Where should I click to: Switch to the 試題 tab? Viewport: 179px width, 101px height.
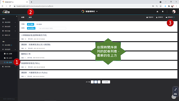[x=23, y=17]
